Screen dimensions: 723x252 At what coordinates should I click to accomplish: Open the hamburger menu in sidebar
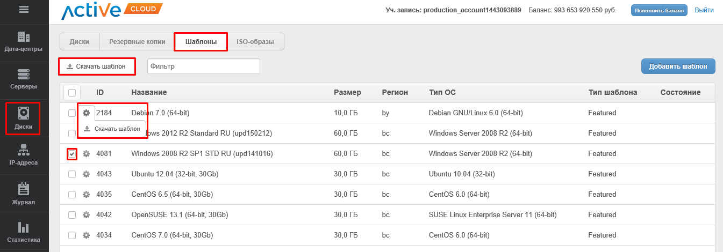pos(24,9)
